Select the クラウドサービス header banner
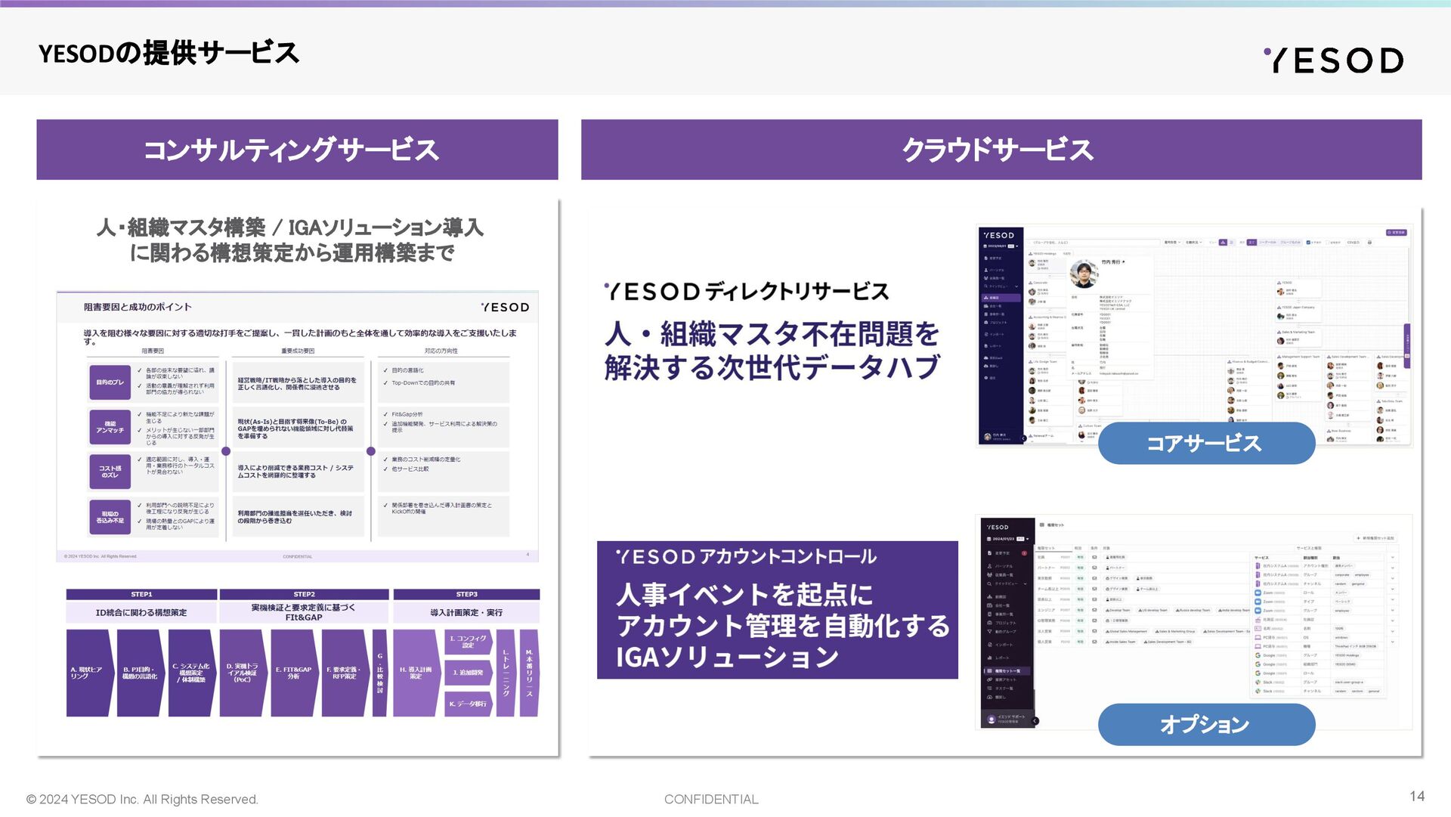Screen dimensions: 1451x817 [x=1001, y=150]
